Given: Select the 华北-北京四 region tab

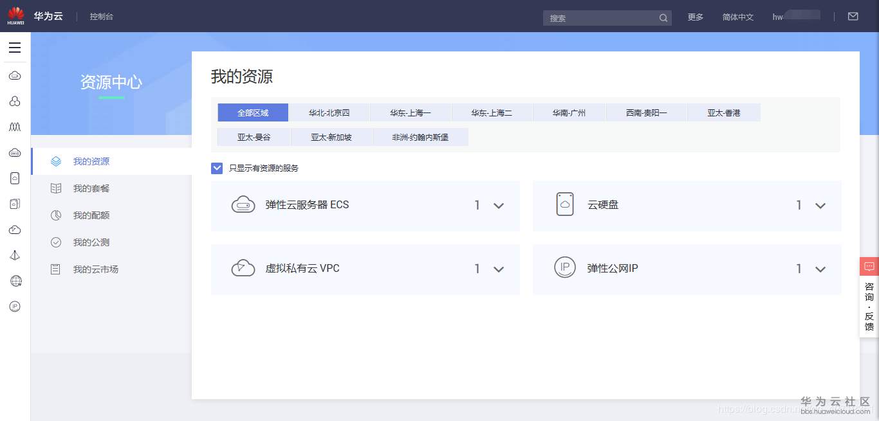Looking at the screenshot, I should tap(329, 112).
